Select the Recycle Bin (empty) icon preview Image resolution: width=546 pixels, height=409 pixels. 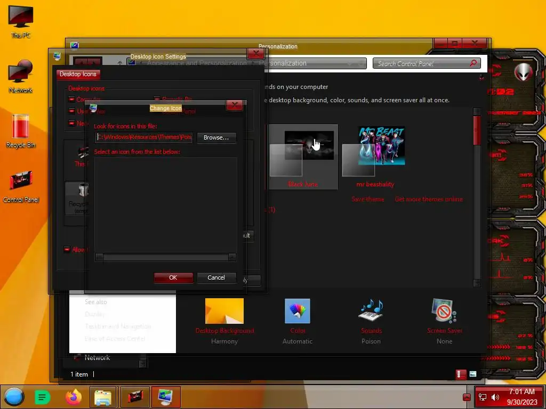(x=78, y=198)
